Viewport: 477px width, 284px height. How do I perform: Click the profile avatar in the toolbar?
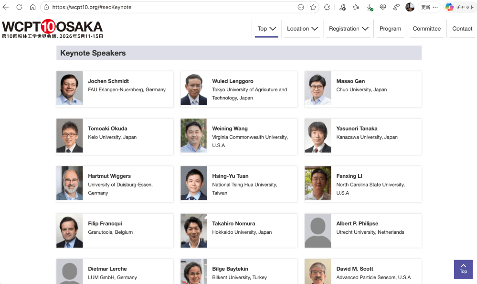pos(410,7)
